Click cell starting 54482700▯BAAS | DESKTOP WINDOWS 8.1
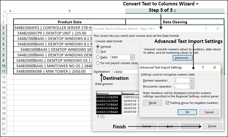 coord(53,38)
